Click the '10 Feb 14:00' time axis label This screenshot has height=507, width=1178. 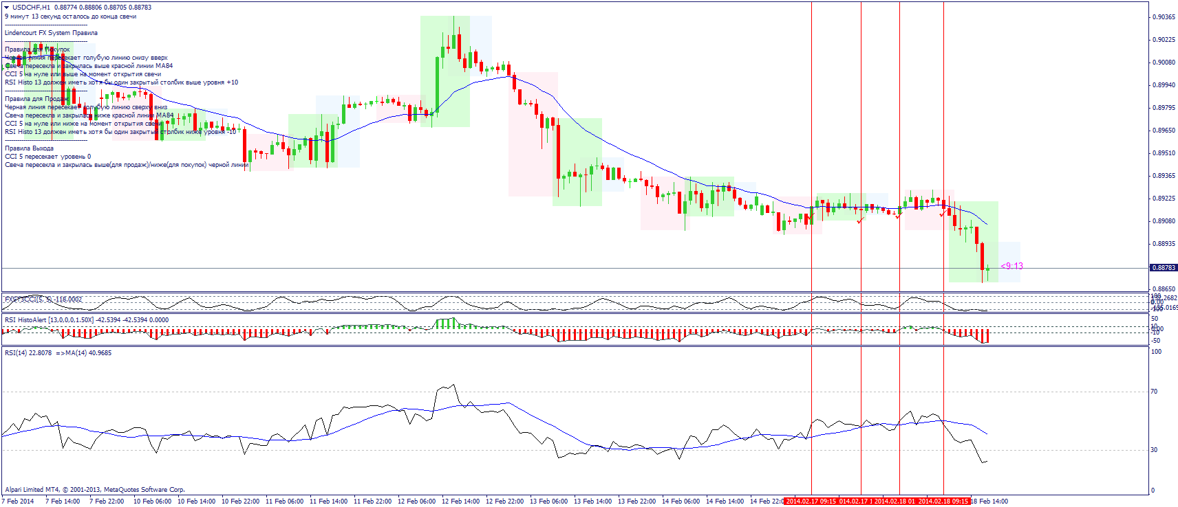pos(196,502)
